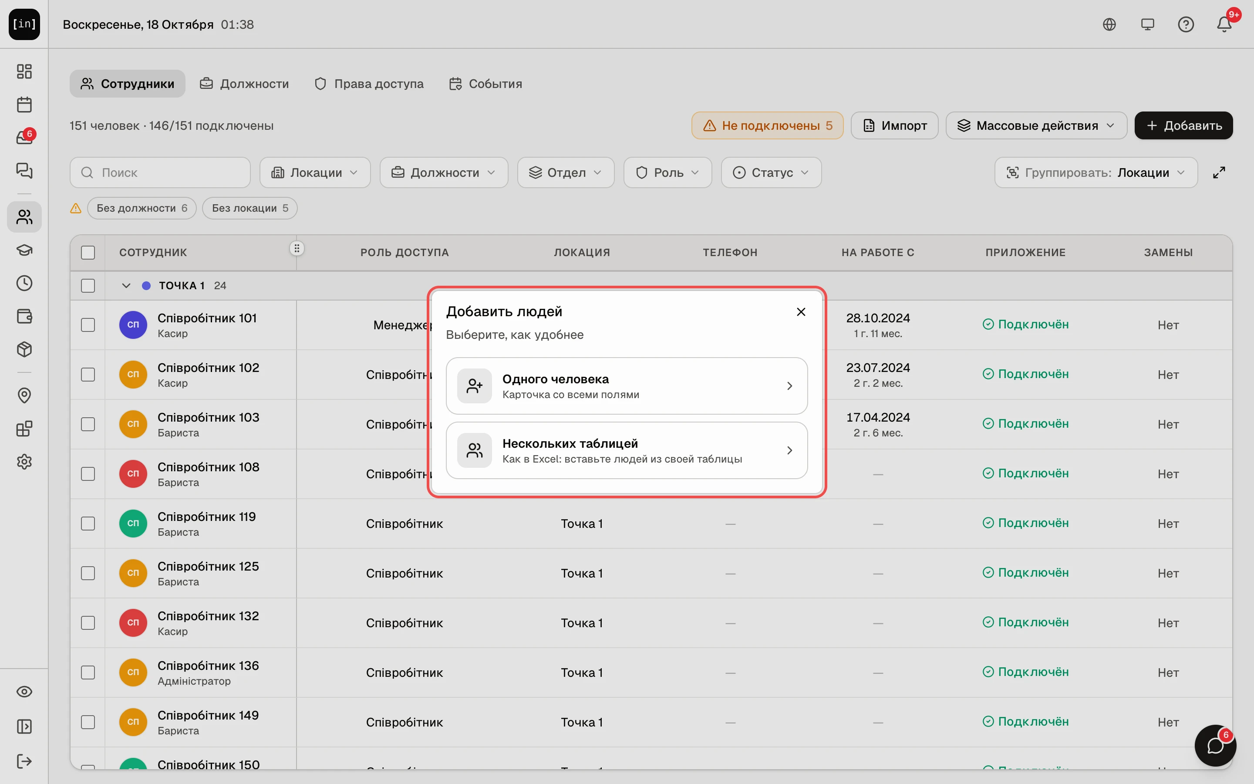1254x784 pixels.
Task: Open the Отдел filter dropdown
Action: click(x=566, y=172)
